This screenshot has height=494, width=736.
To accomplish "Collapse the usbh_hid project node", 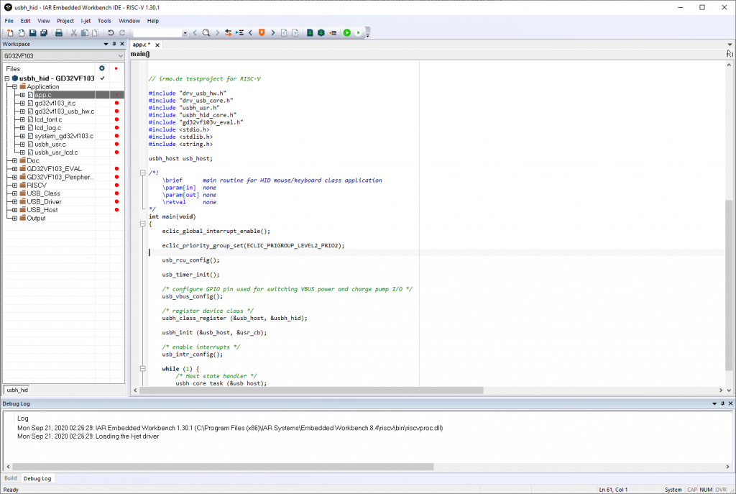I will pos(7,78).
